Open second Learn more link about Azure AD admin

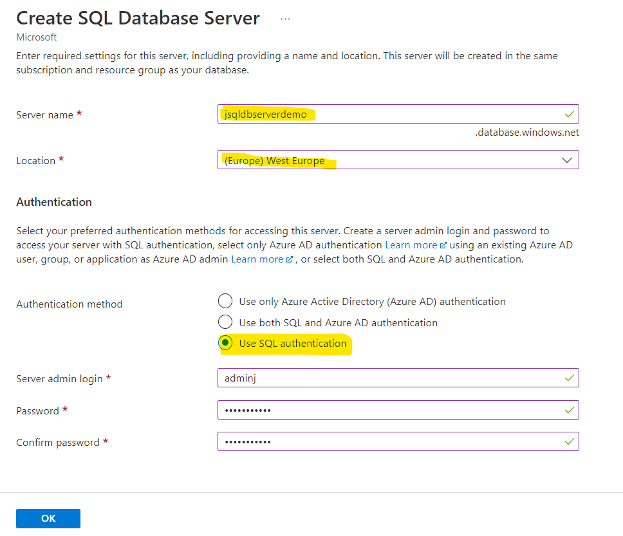click(x=257, y=259)
